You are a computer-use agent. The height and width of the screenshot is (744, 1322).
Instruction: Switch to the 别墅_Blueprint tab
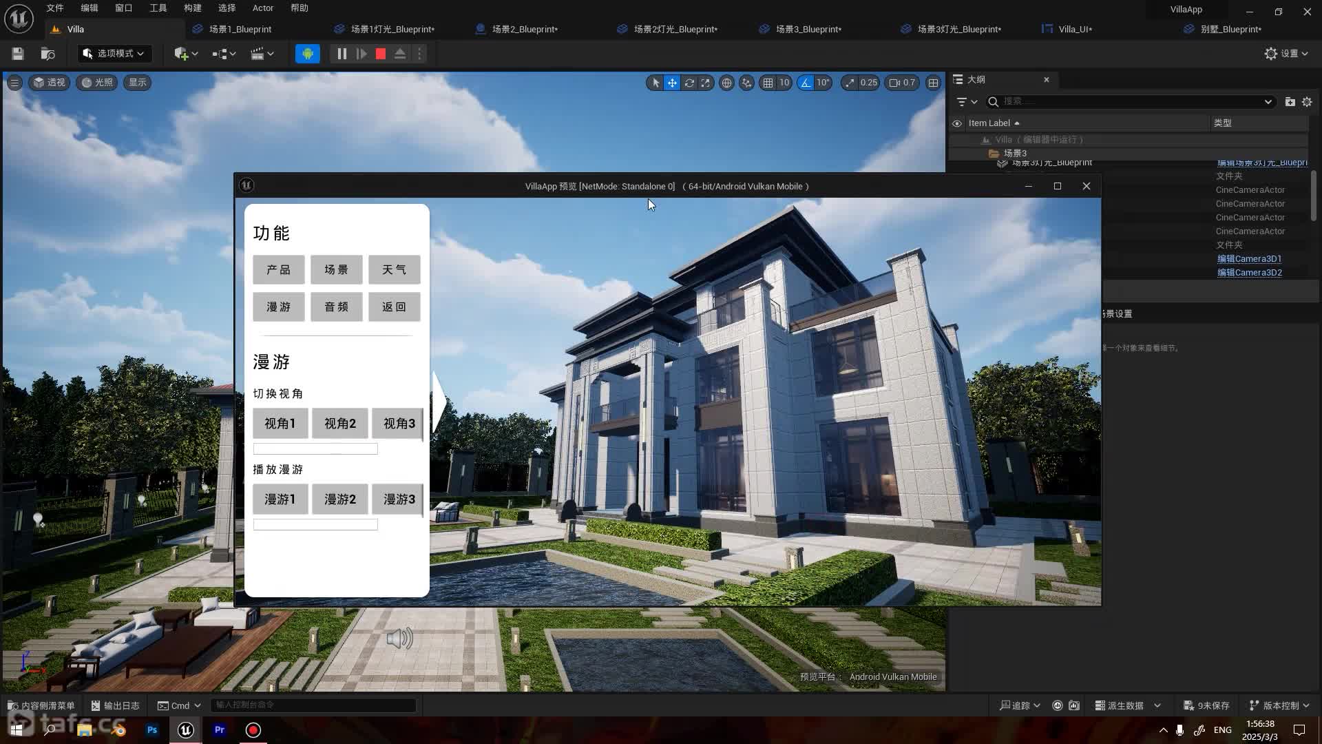click(1230, 29)
